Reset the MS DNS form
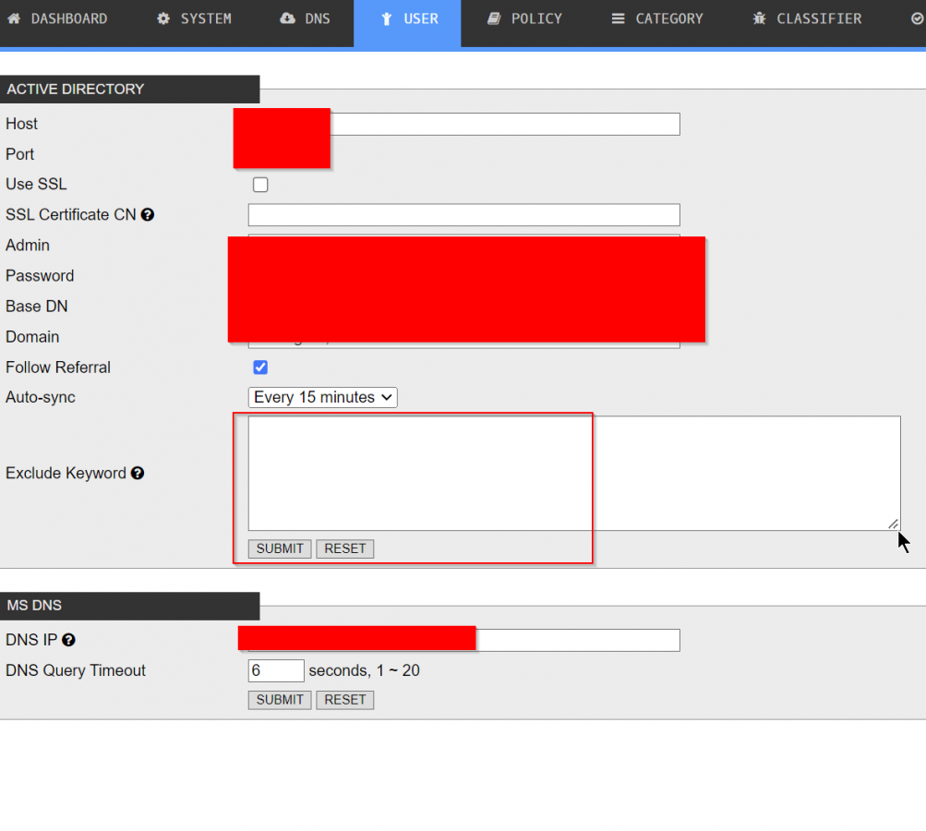 point(345,700)
